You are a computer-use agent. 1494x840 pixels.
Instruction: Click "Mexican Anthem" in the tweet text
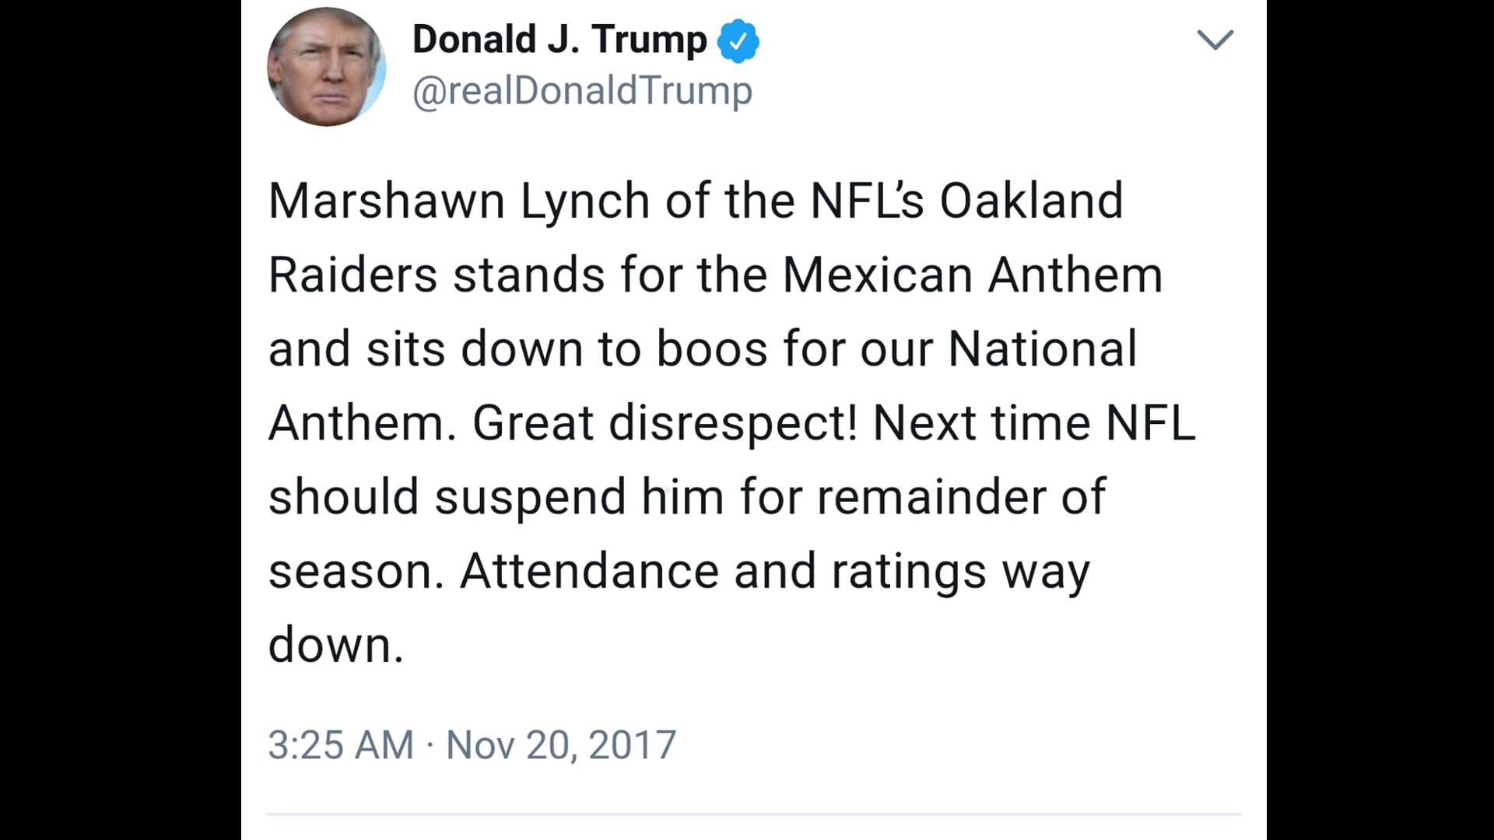[x=972, y=275]
